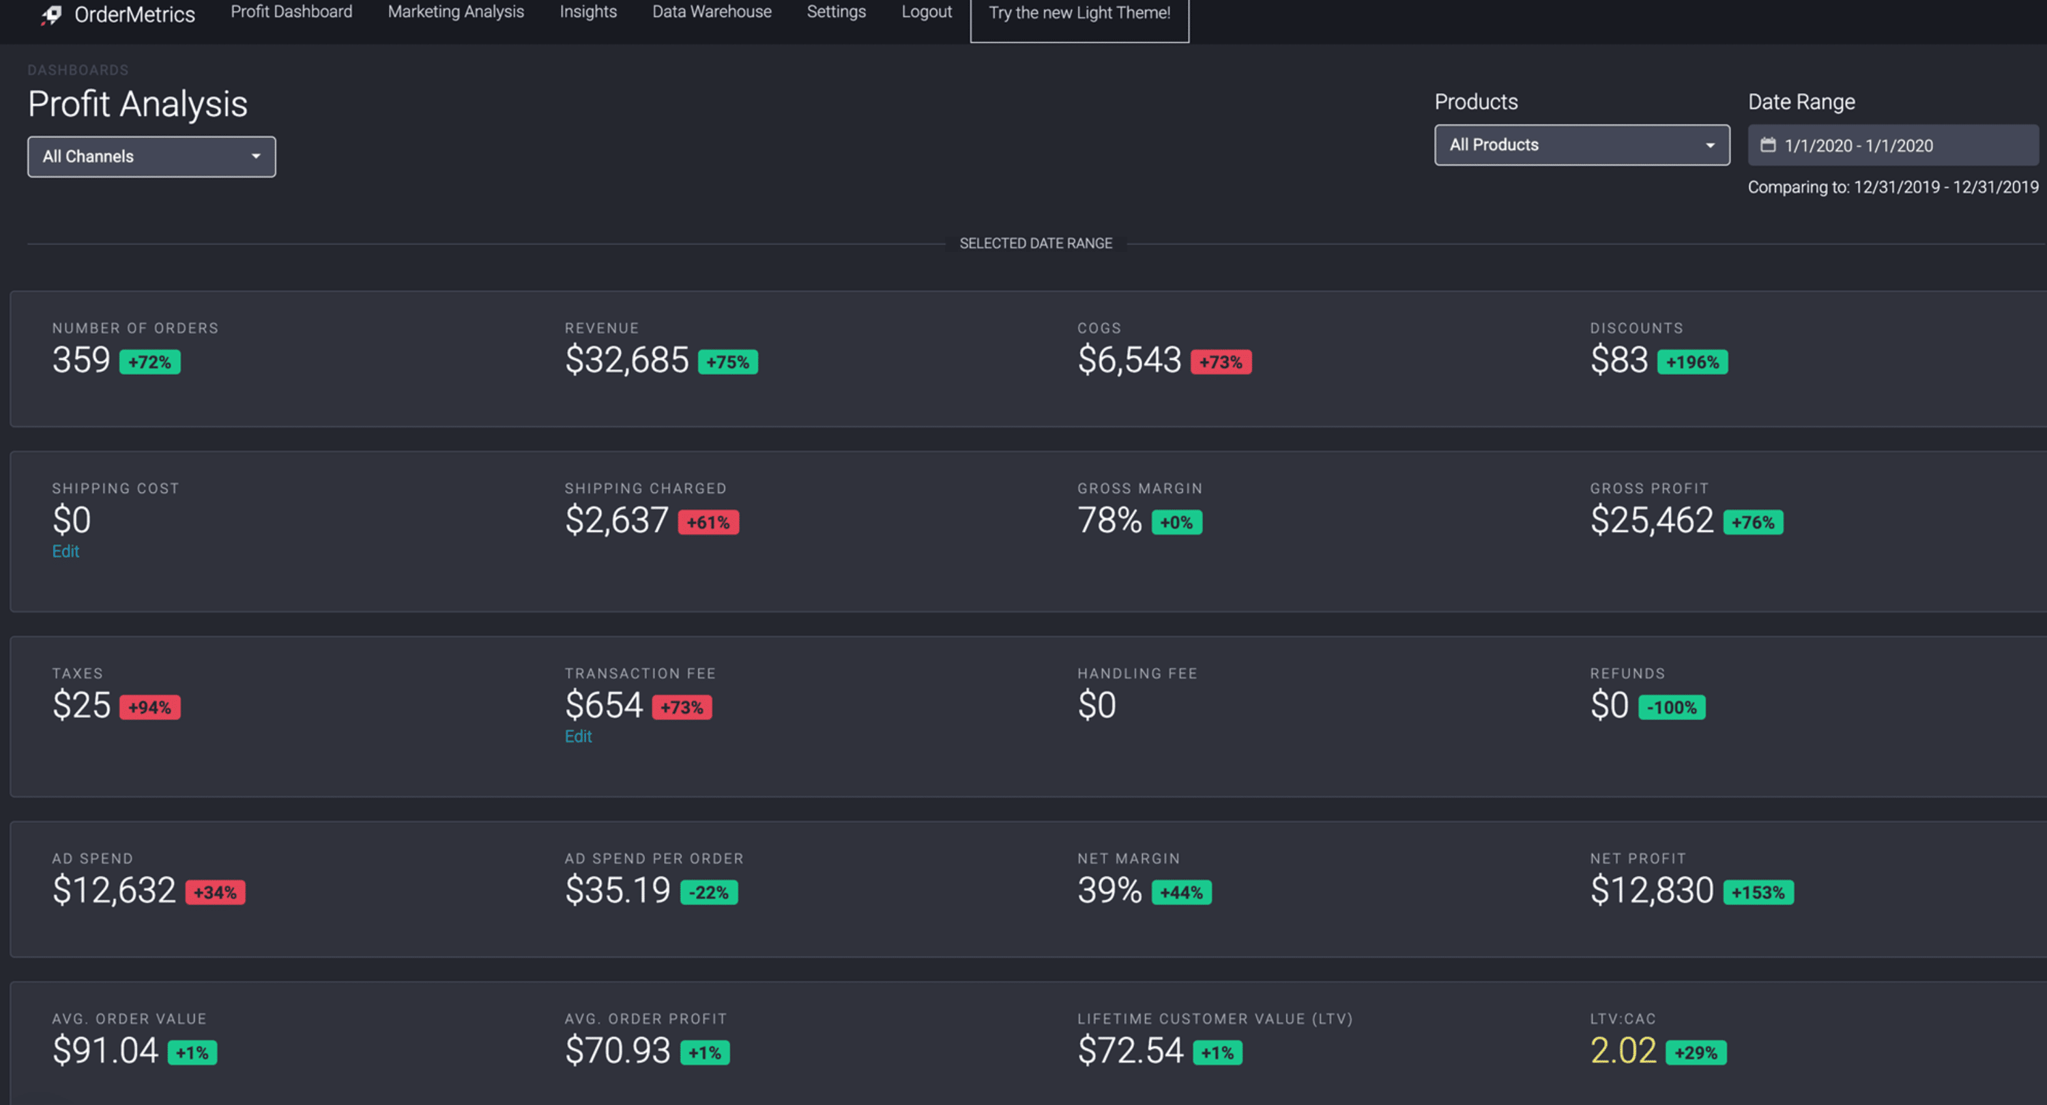
Task: Click the $72.54 lifetime customer value
Action: click(1130, 1050)
